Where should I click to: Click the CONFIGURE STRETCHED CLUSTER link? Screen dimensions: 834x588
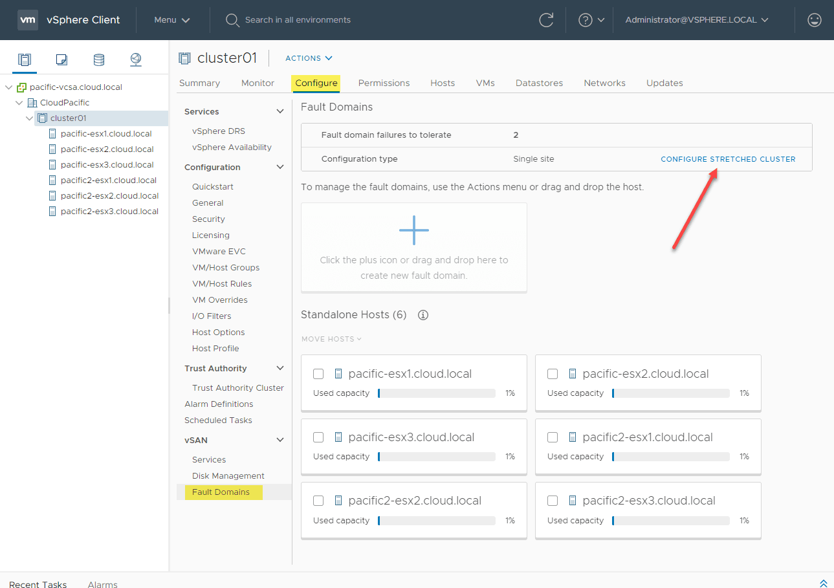727,158
